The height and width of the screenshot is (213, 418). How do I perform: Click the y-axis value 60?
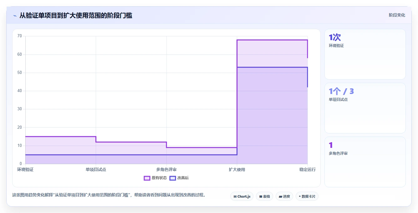[20, 54]
